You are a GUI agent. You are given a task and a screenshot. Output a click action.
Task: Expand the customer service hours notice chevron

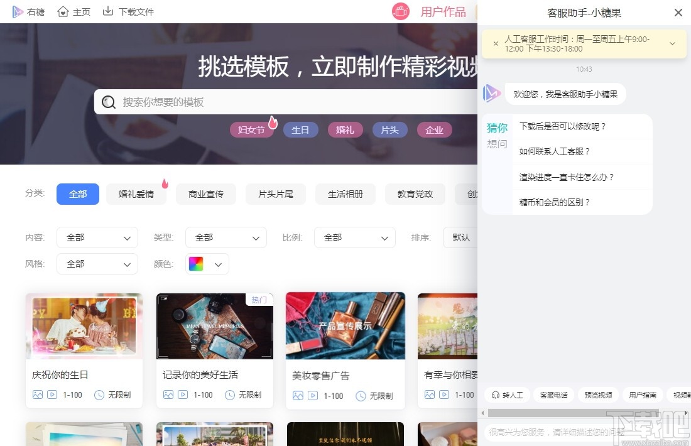672,43
